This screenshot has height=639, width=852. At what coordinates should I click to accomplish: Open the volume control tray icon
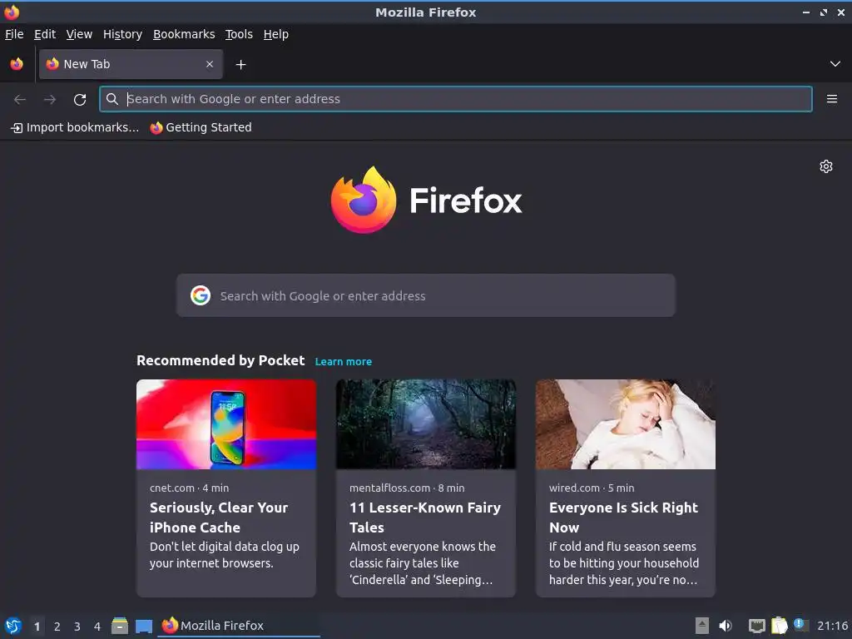click(x=726, y=626)
